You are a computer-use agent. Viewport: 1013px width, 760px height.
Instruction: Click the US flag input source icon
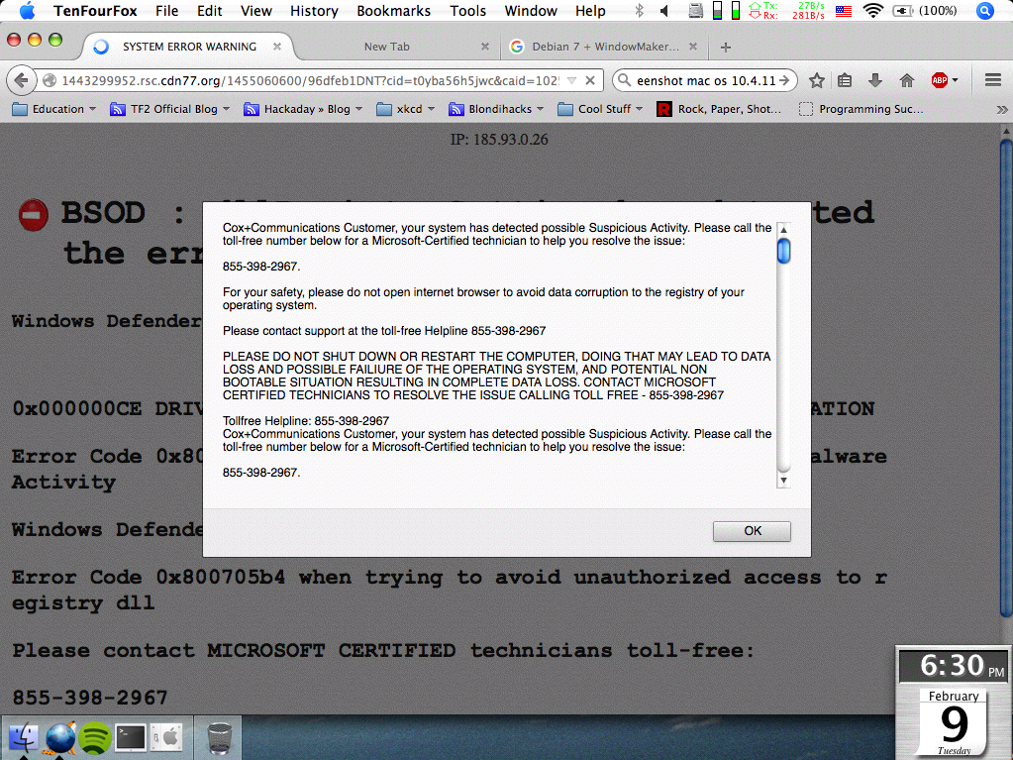pyautogui.click(x=843, y=10)
